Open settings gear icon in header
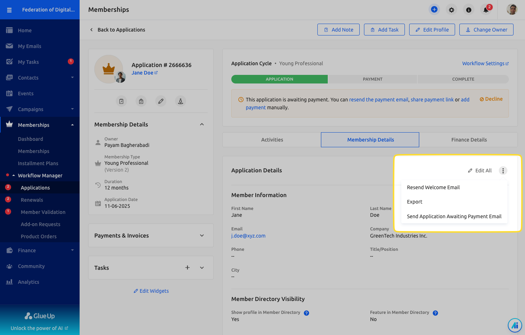 [x=451, y=10]
